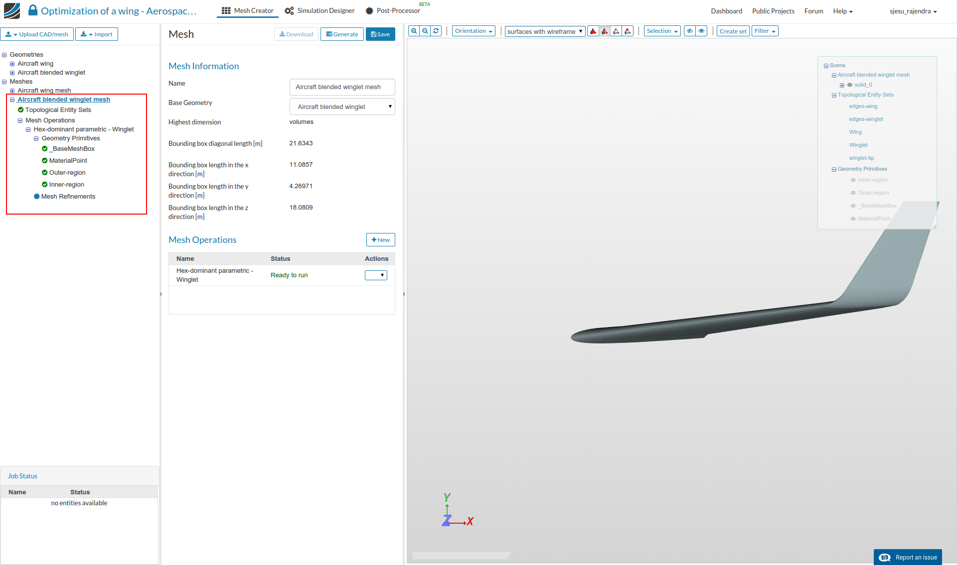
Task: Switch to the Simulation Designer tab
Action: (x=319, y=10)
